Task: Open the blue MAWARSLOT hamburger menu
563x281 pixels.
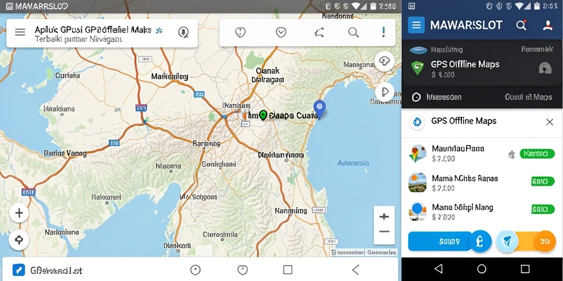Action: coord(416,25)
